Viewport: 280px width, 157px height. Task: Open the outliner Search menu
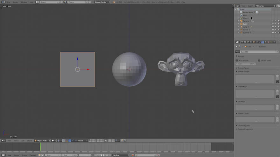pos(250,6)
